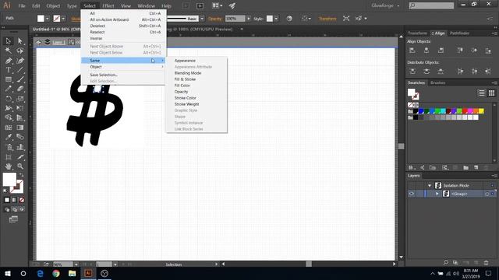Click the Opacity 100% input field

pyautogui.click(x=235, y=19)
